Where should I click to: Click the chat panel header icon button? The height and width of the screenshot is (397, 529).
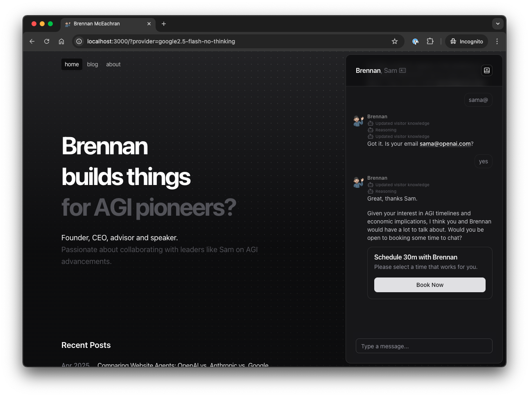tap(486, 70)
